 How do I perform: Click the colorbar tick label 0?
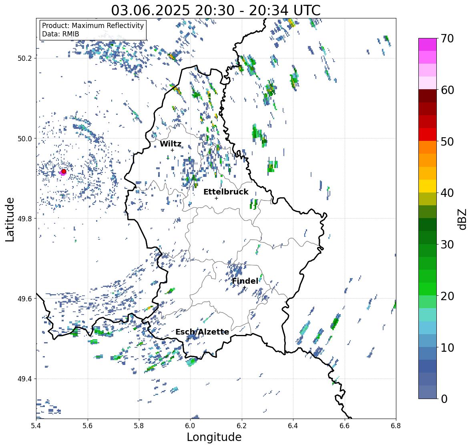click(x=444, y=399)
